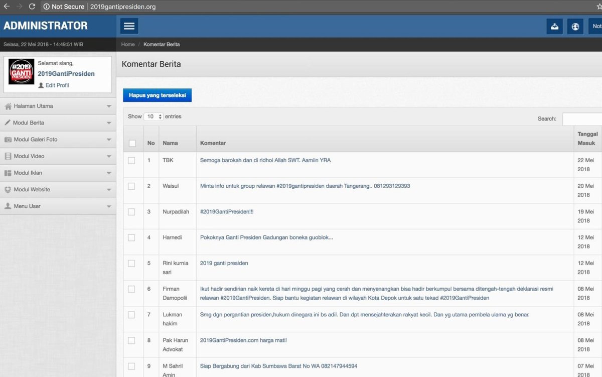Click the pencil icon beside Modul Berita
The image size is (602, 377).
(x=8, y=122)
